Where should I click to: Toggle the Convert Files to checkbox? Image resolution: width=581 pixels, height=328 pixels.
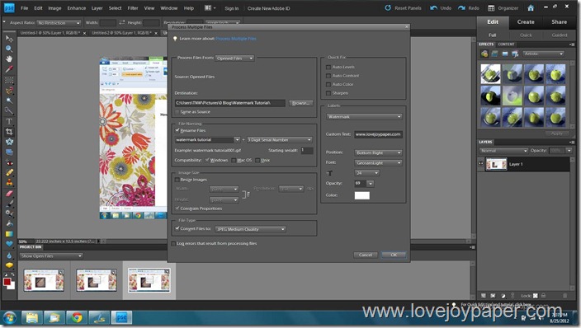pyautogui.click(x=177, y=228)
